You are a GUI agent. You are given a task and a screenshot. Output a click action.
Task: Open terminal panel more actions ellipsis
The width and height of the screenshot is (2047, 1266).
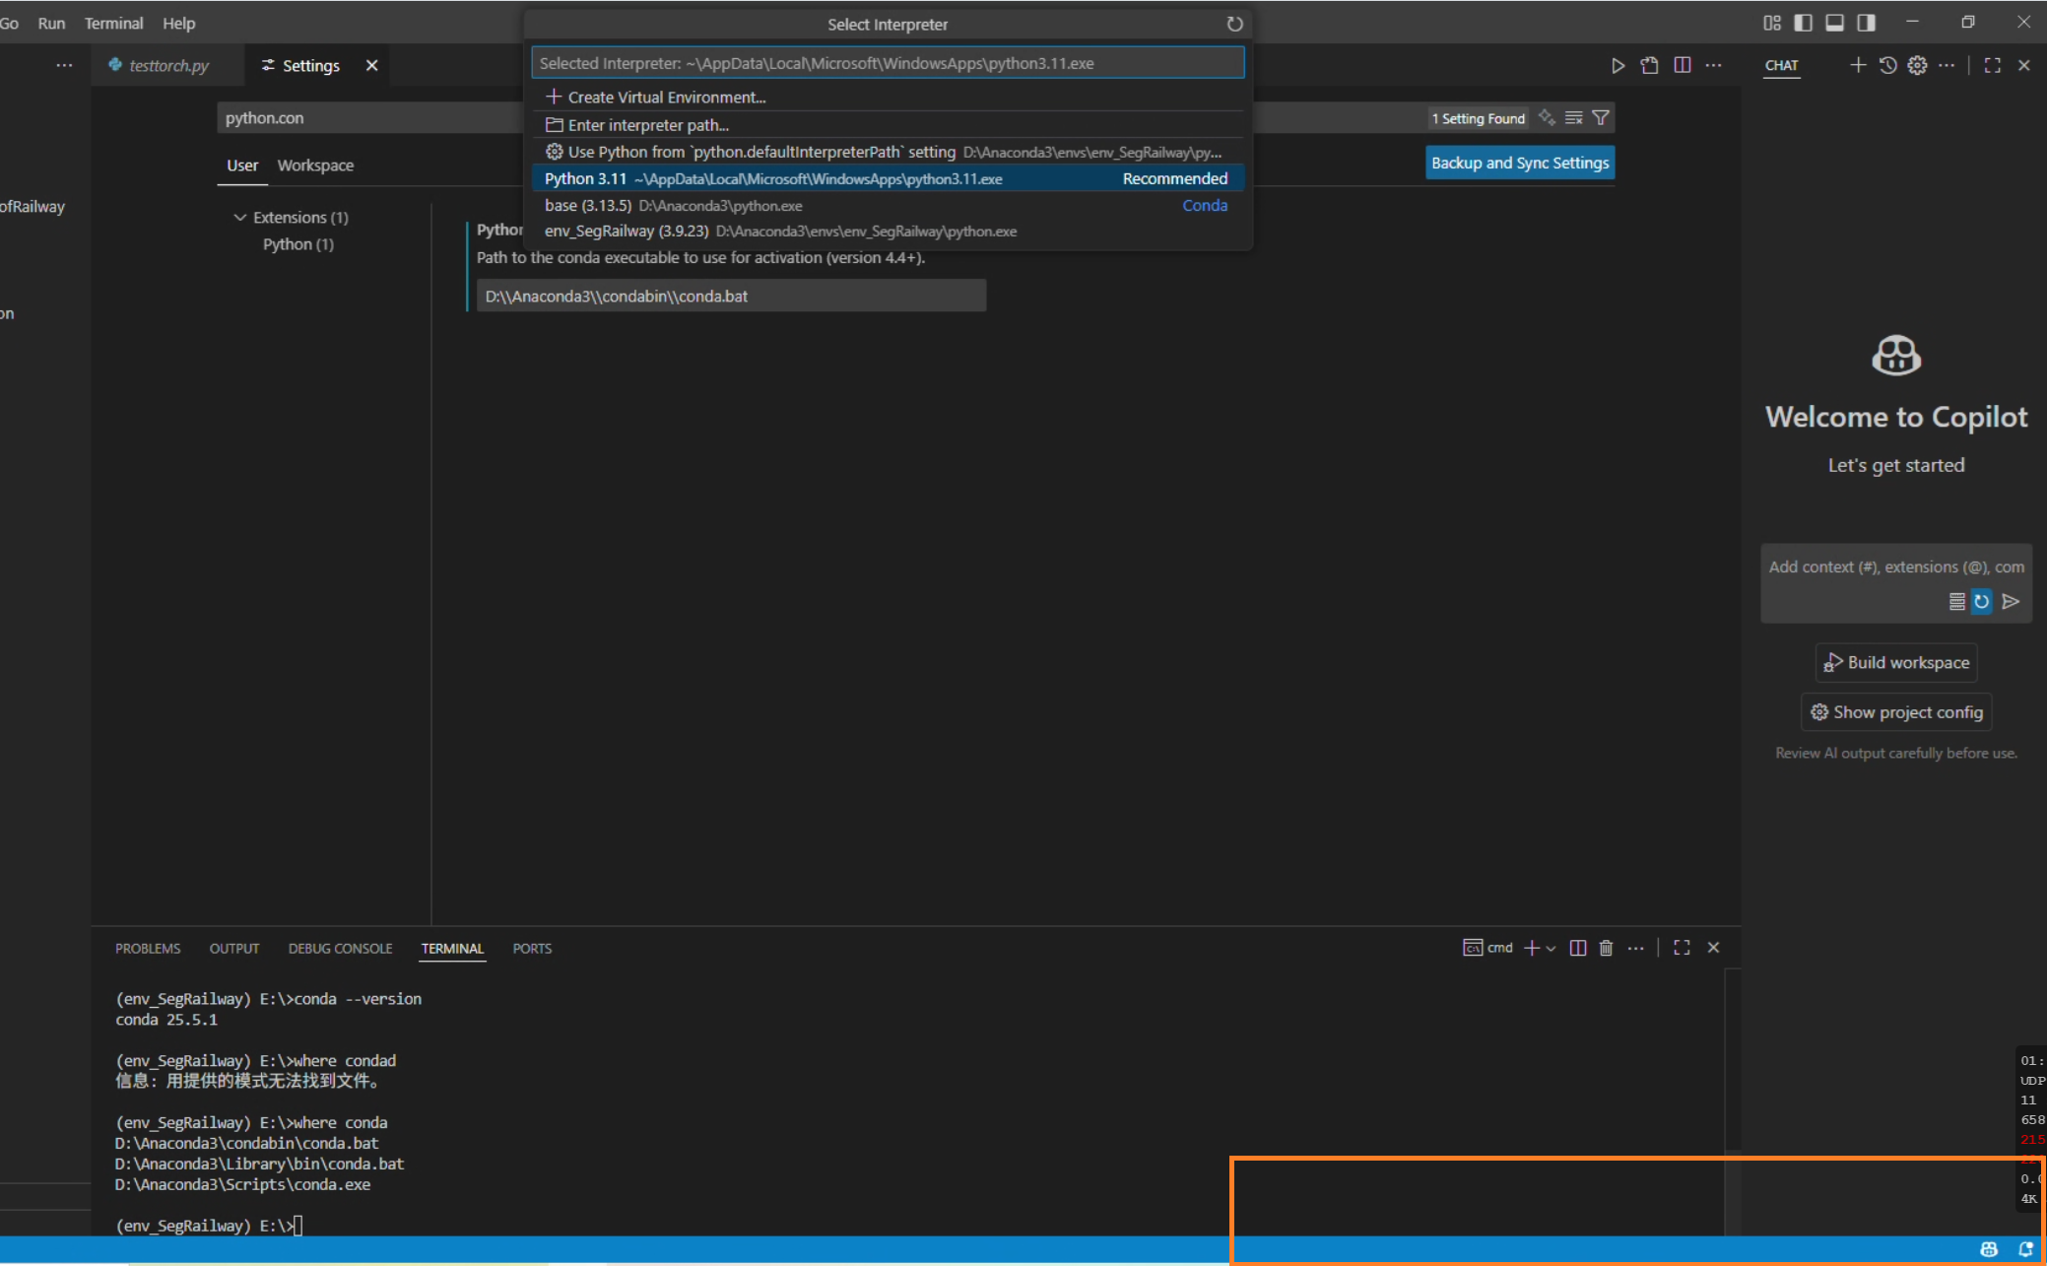[x=1636, y=948]
